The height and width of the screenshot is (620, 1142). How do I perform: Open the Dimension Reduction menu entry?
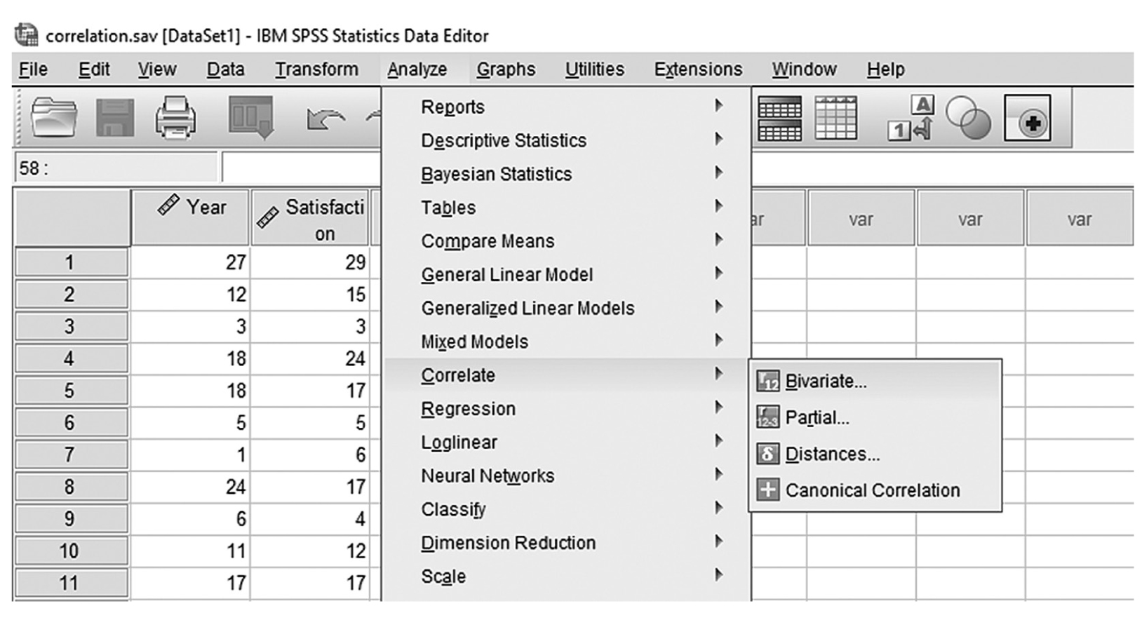point(567,543)
